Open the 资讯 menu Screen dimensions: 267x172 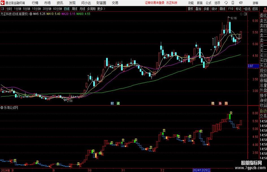click(x=60, y=3)
